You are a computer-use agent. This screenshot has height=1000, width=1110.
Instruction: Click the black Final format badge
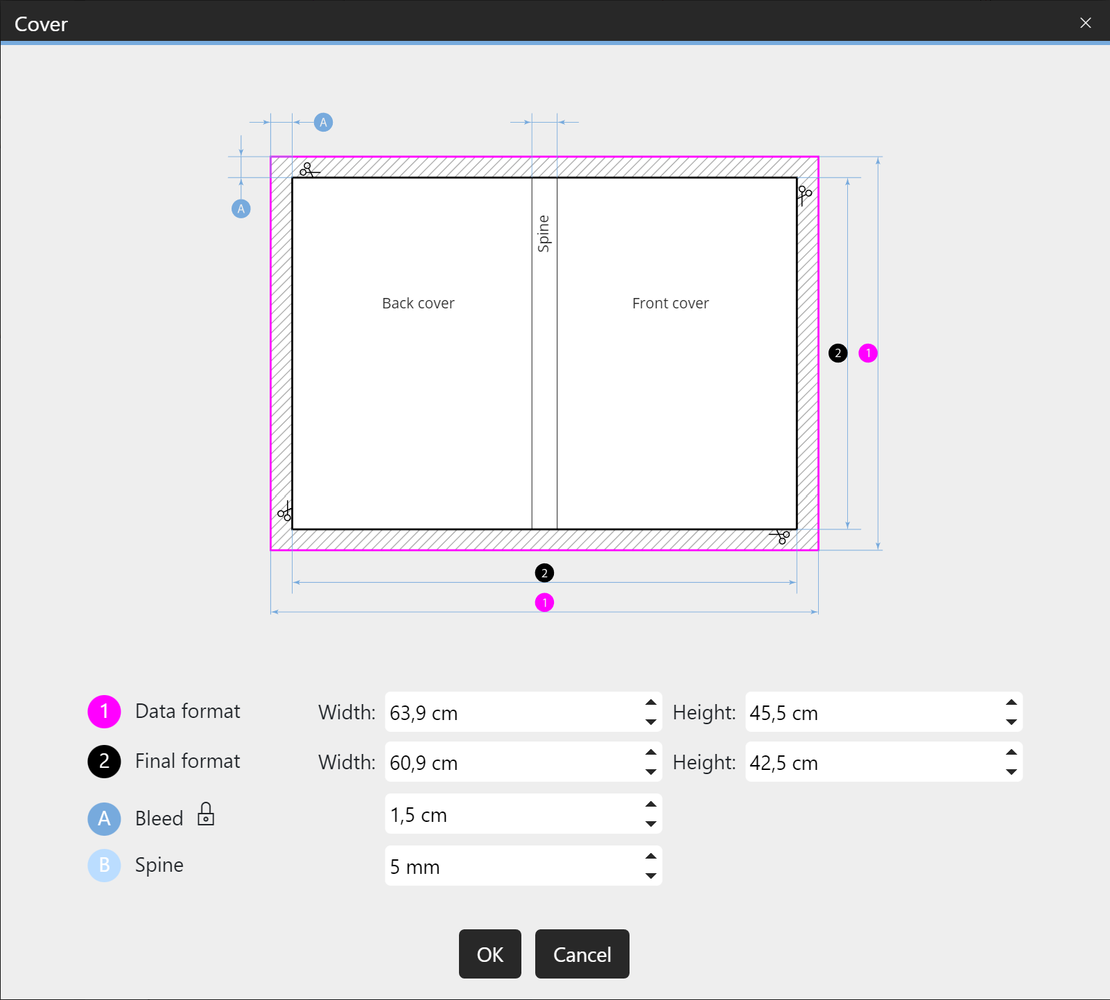[104, 762]
